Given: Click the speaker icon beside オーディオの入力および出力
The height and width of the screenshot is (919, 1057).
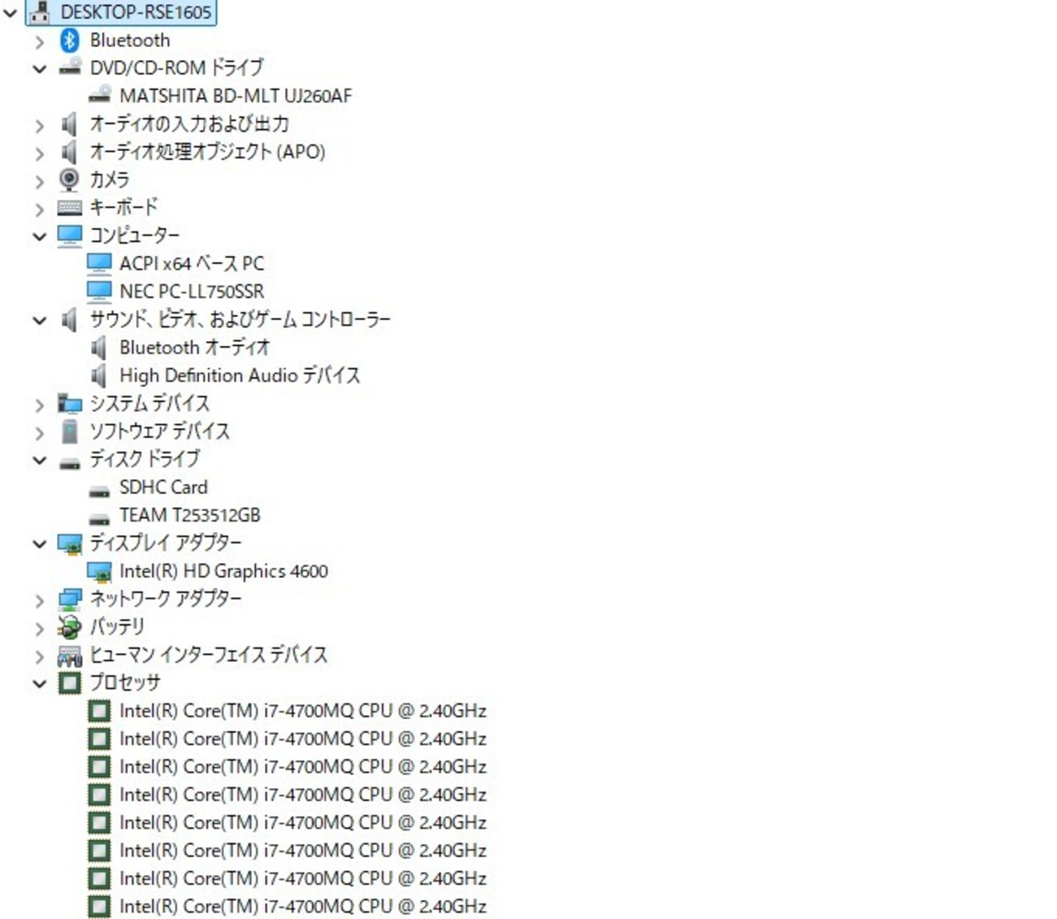Looking at the screenshot, I should pyautogui.click(x=70, y=124).
